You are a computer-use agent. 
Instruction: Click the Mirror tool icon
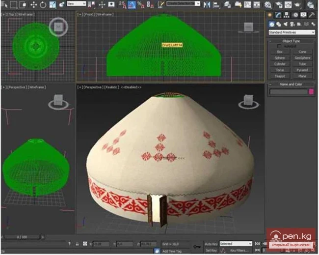pos(207,4)
